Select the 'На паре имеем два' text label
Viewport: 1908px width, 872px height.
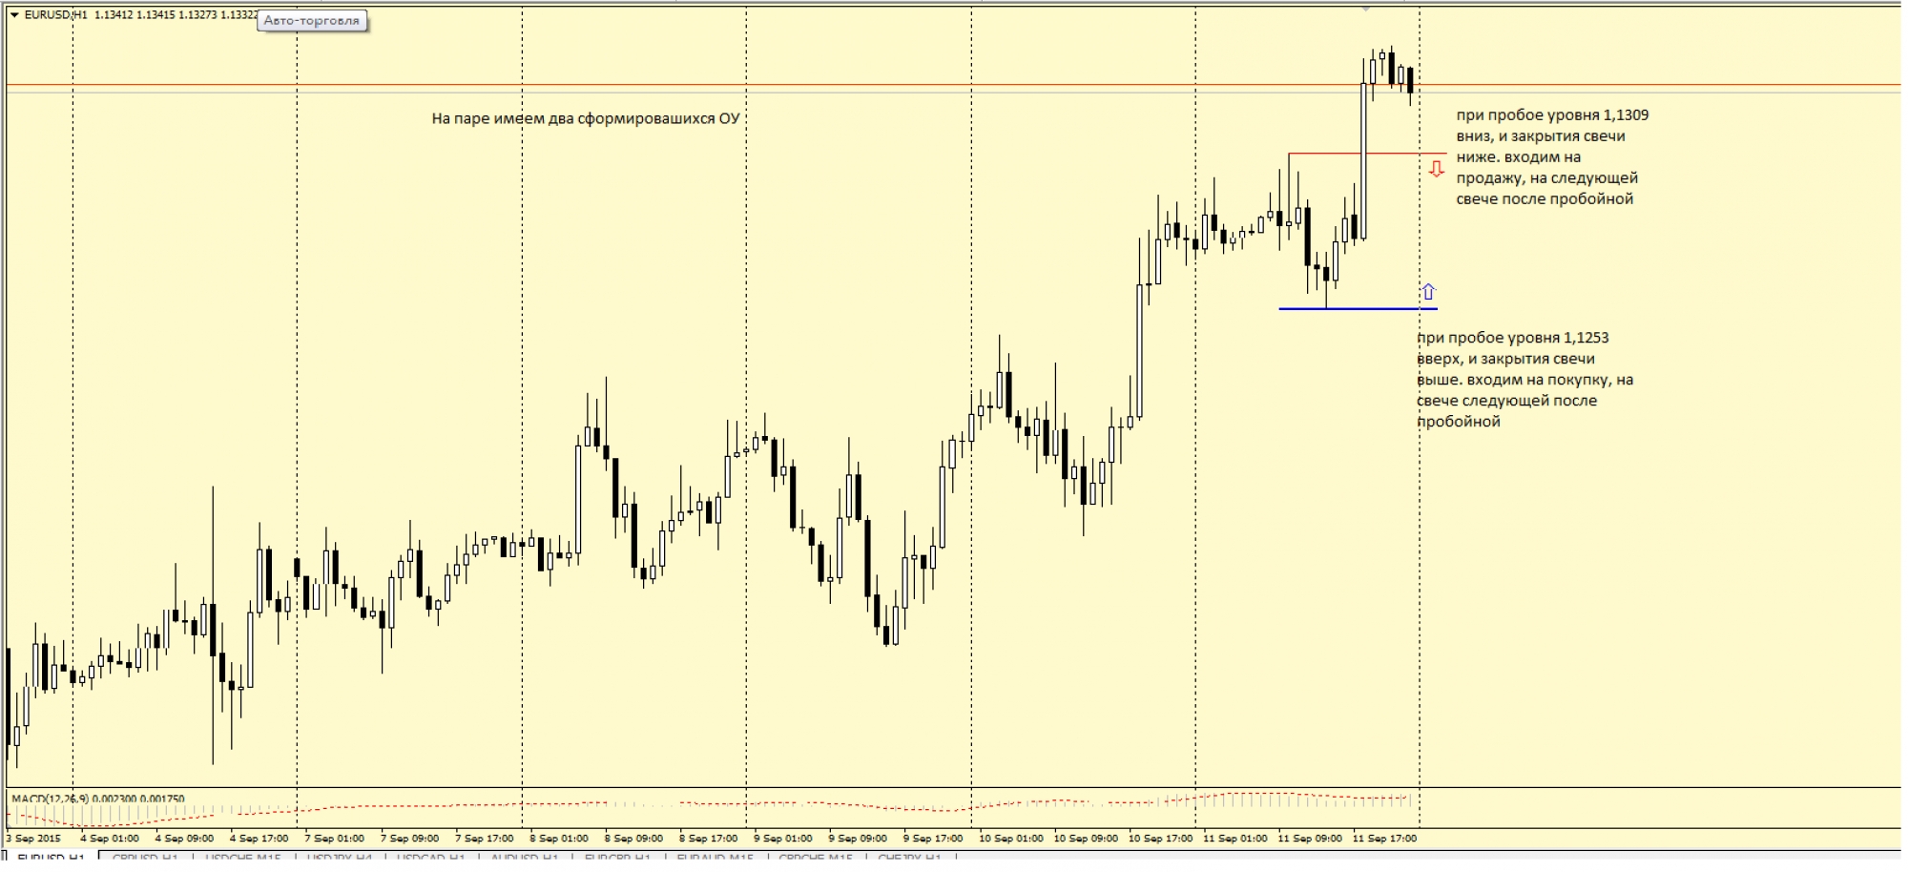(585, 119)
